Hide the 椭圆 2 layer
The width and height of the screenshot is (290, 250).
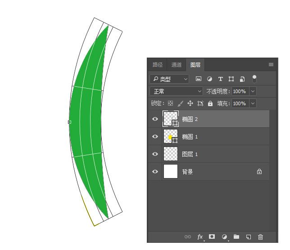point(155,119)
